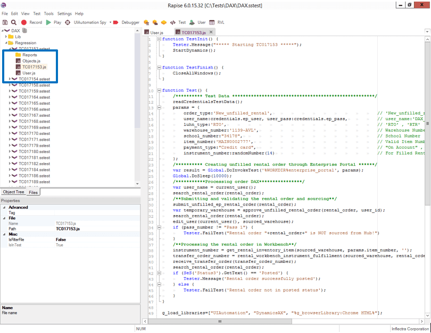Click the User script toolbar icon
This screenshot has width=431, height=333.
[x=192, y=22]
